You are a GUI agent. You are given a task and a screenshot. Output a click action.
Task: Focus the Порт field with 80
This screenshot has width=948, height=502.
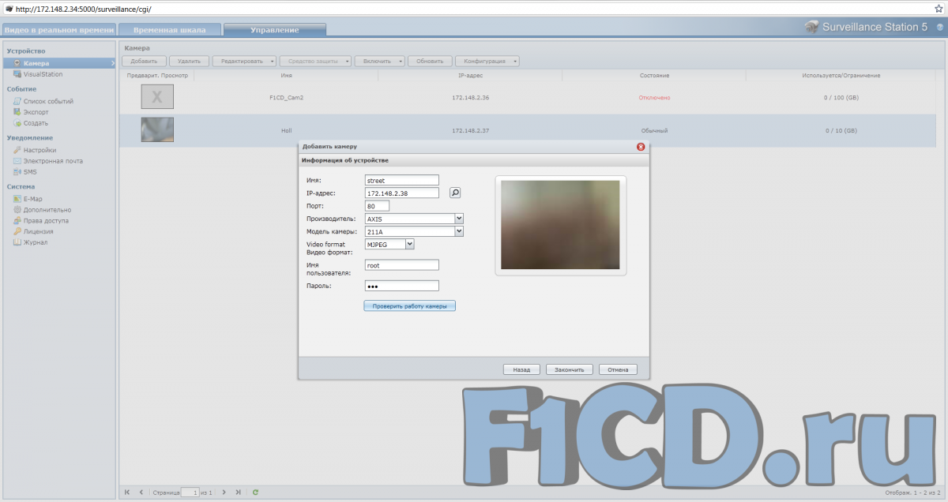click(377, 206)
